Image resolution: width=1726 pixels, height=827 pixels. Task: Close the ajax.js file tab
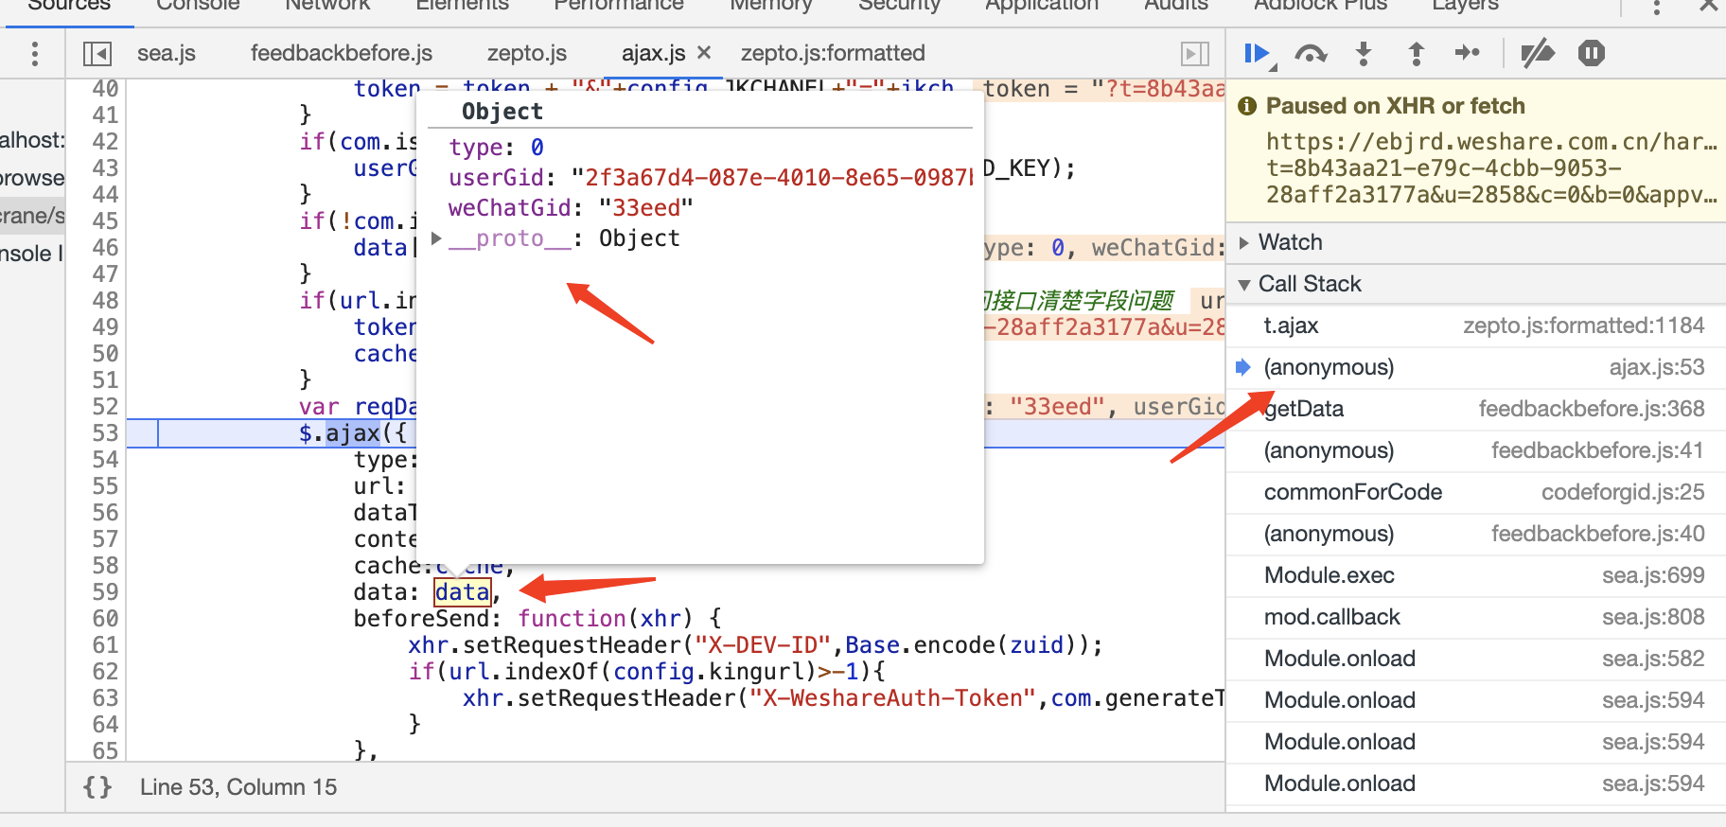(x=704, y=53)
